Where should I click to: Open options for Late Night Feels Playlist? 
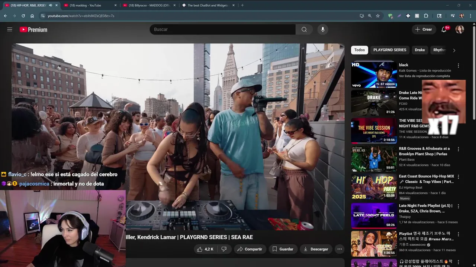[458, 206]
